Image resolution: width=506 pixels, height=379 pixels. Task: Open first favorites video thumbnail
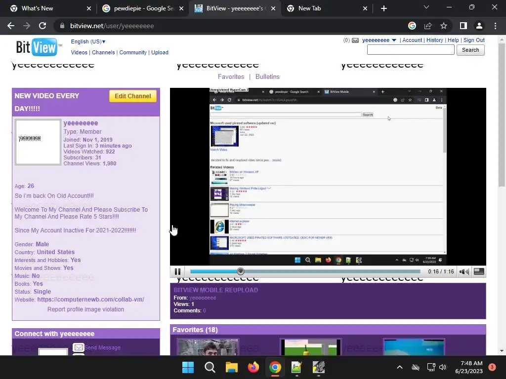(x=208, y=347)
